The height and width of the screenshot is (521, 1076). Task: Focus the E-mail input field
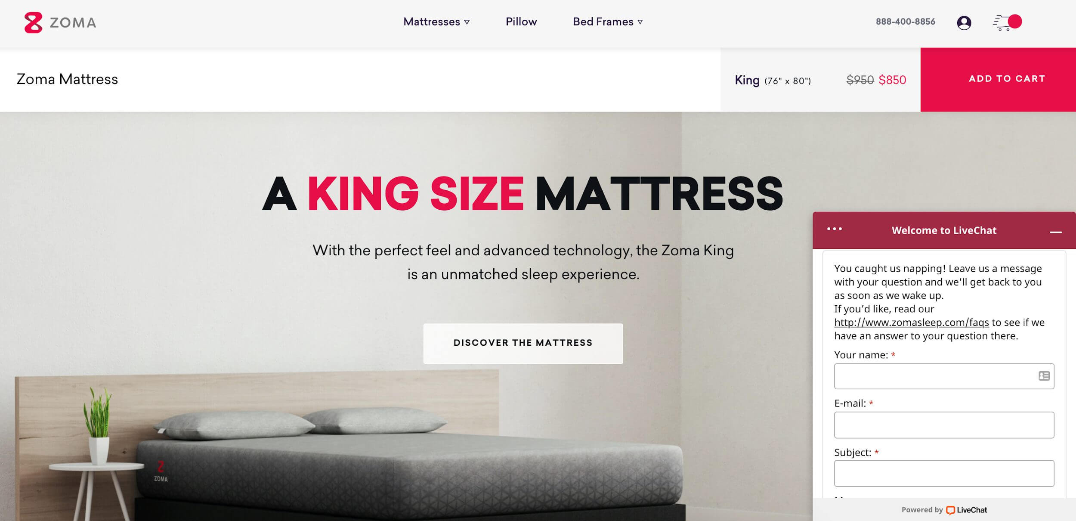tap(944, 425)
